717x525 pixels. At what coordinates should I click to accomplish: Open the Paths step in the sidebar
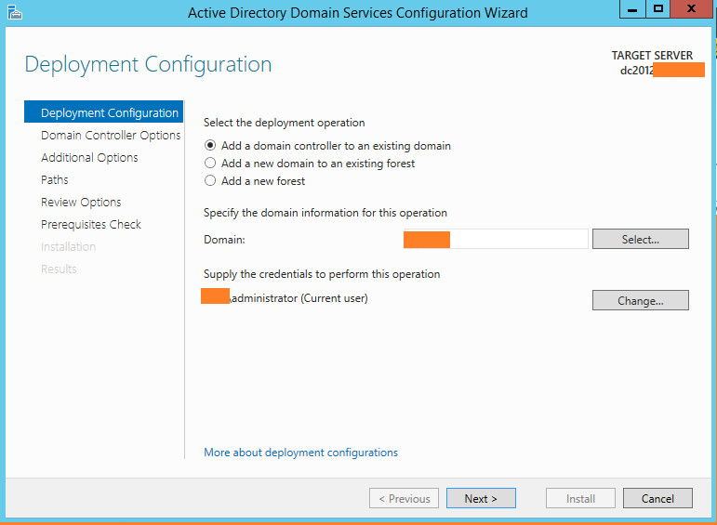pyautogui.click(x=55, y=180)
